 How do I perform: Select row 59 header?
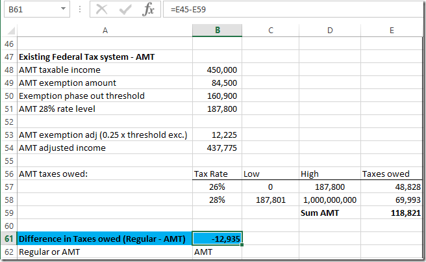click(x=9, y=213)
